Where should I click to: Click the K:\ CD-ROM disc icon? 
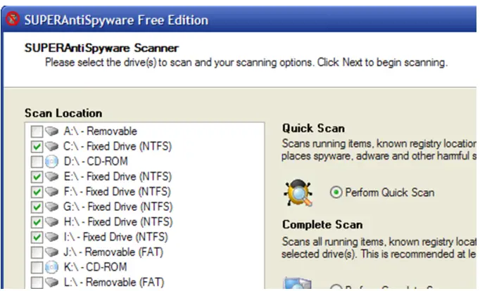coord(52,267)
